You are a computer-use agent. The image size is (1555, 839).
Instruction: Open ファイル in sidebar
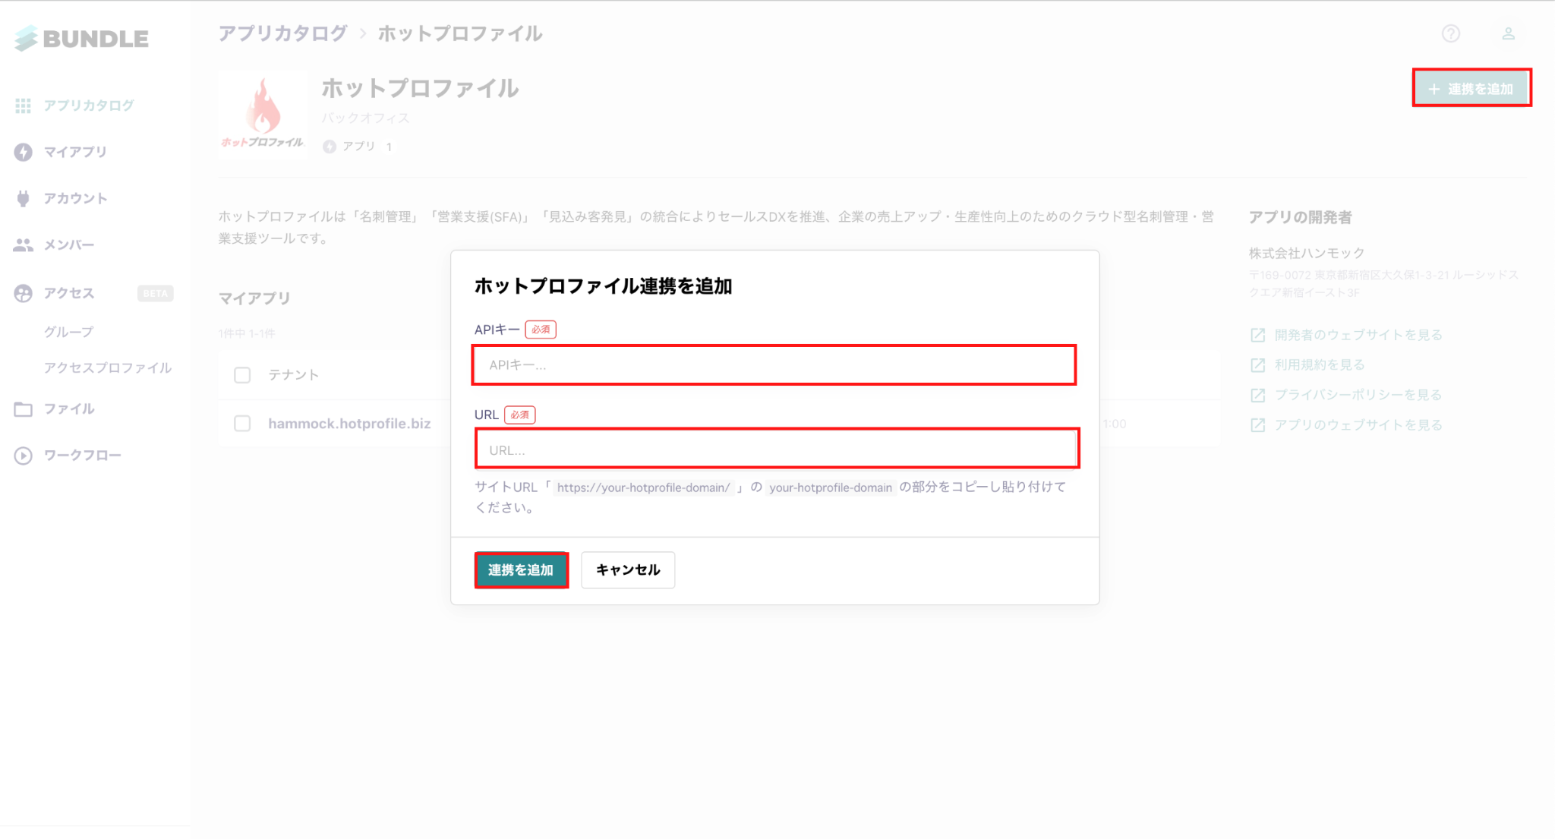tap(69, 408)
